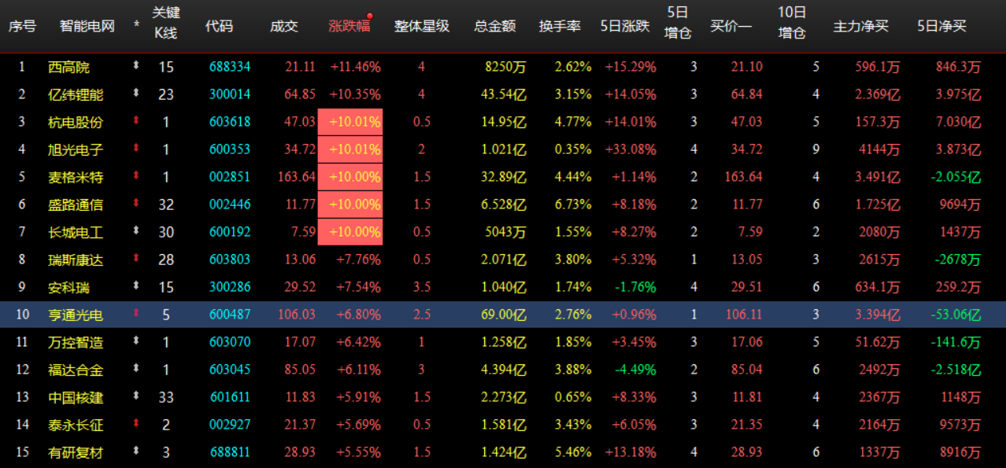Click the highlighted +10.01% cell for 杭电股份
Viewport: 1006px width, 468px height.
tap(350, 122)
